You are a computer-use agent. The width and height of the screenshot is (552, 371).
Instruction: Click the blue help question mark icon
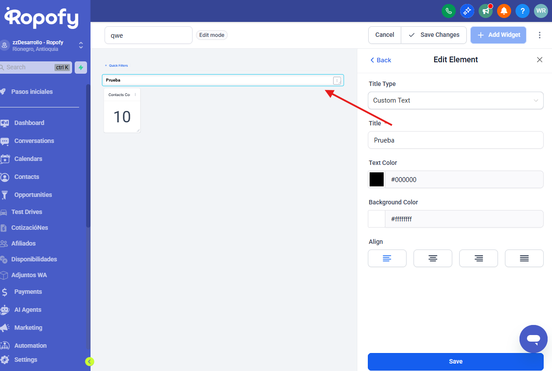(522, 11)
